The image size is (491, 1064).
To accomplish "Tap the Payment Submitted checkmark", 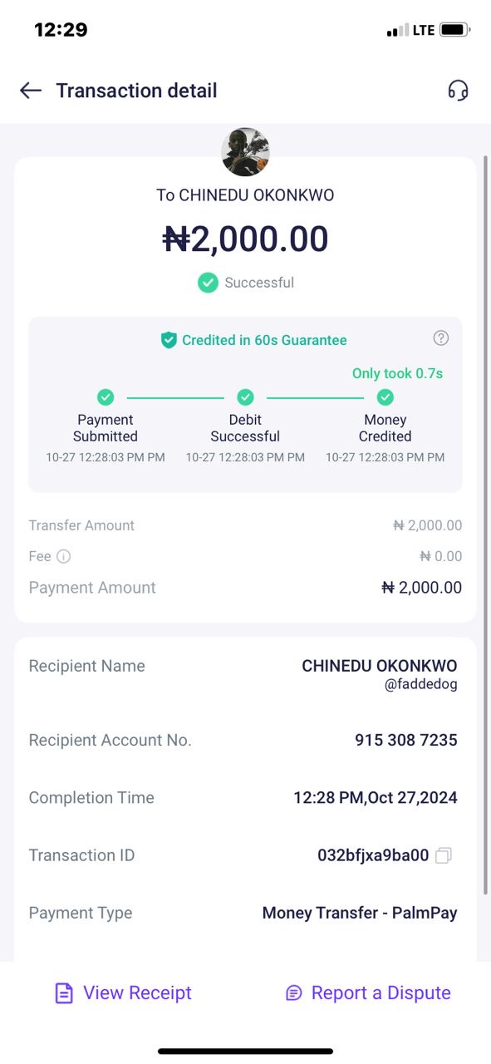I will click(106, 397).
